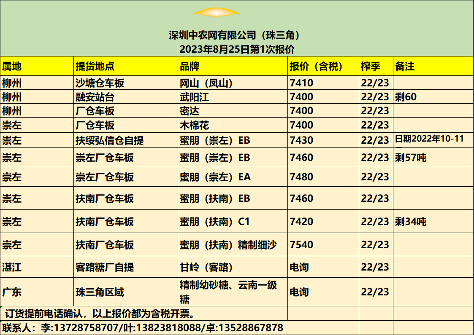Select the 珠三角区域 cell in 广东 row
474x335 pixels.
point(100,292)
